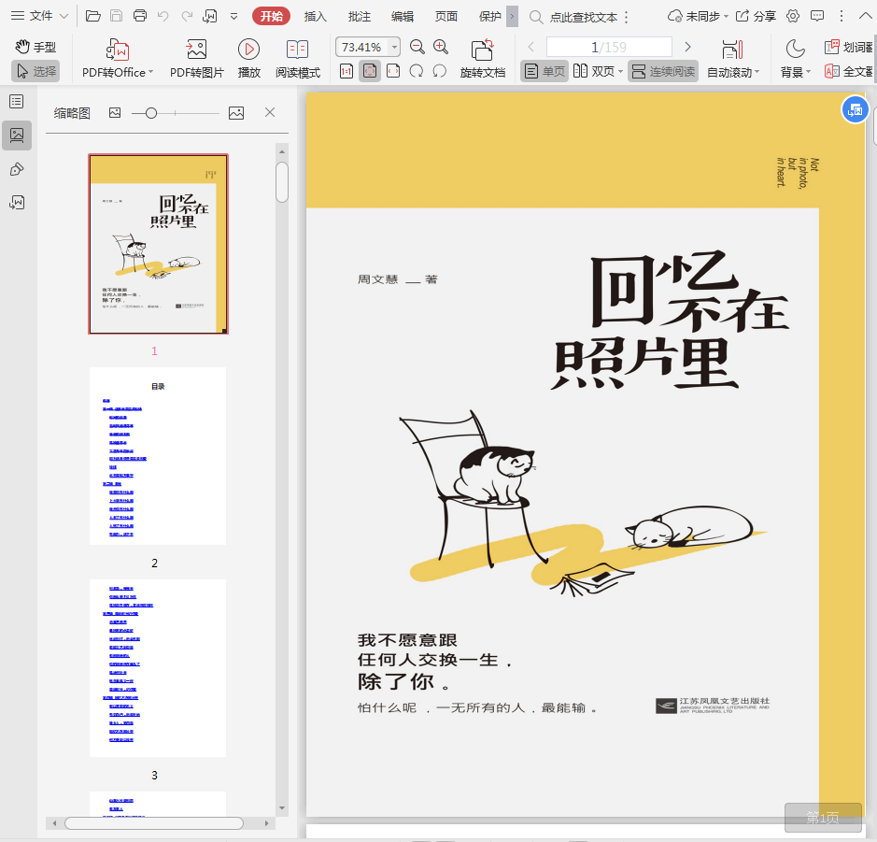Image resolution: width=877 pixels, height=842 pixels.
Task: Expand the PDF转Office dropdown arrow
Action: pyautogui.click(x=152, y=72)
